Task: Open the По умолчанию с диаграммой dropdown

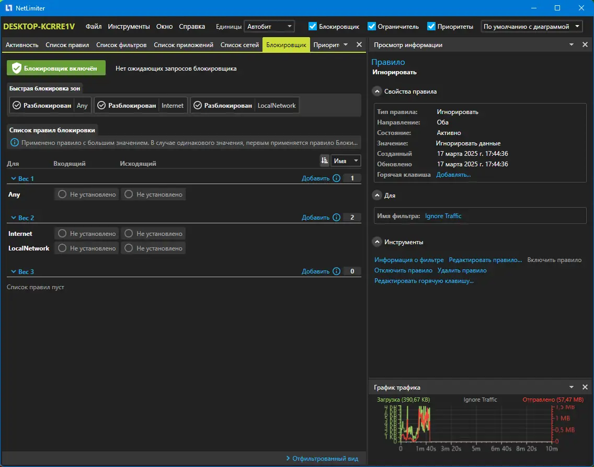Action: (x=531, y=26)
